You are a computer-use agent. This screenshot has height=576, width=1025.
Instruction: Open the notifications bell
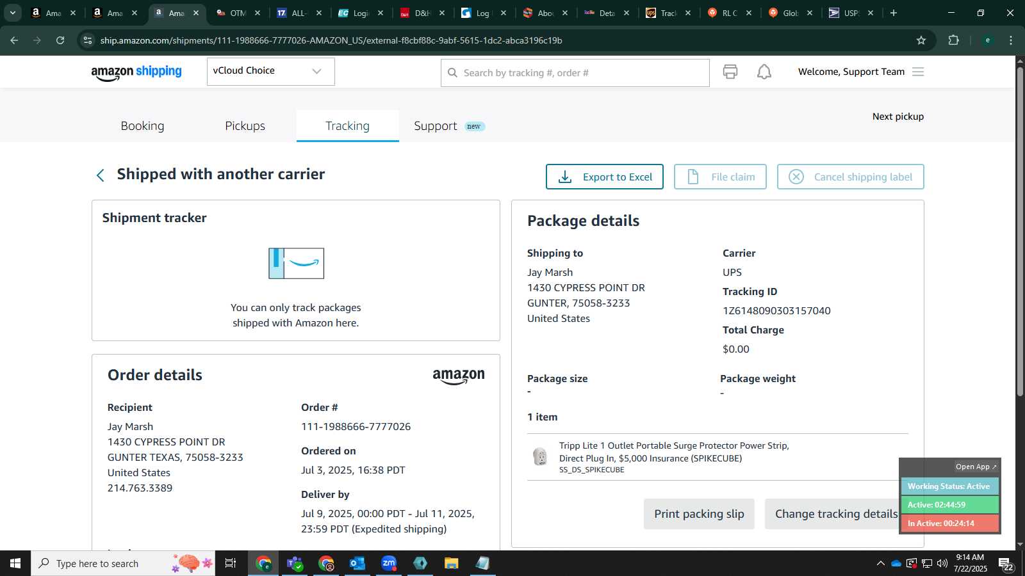point(764,72)
